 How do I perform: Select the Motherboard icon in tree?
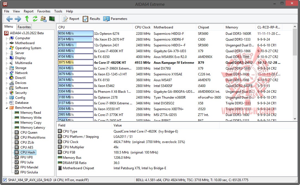coord(12,43)
